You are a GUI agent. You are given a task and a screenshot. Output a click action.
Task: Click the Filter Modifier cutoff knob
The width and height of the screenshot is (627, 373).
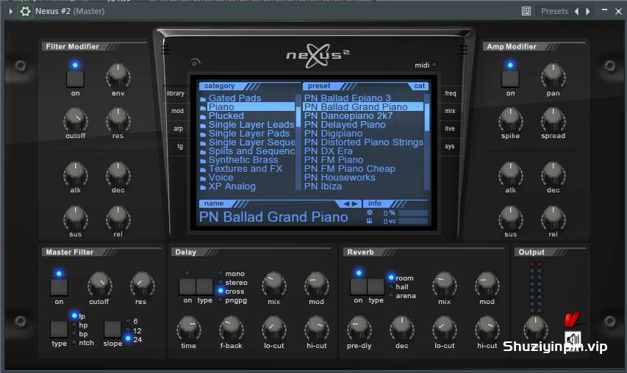tap(75, 119)
